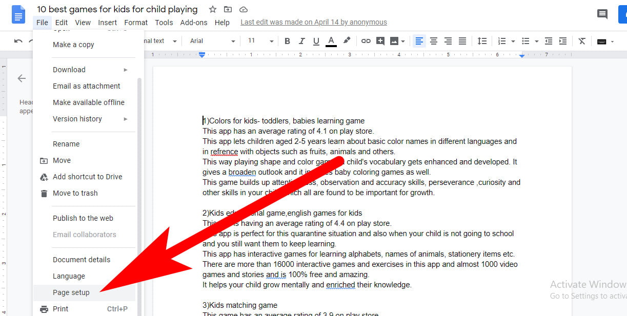Click the left indent ruler marker
This screenshot has height=316, width=627.
(202, 54)
